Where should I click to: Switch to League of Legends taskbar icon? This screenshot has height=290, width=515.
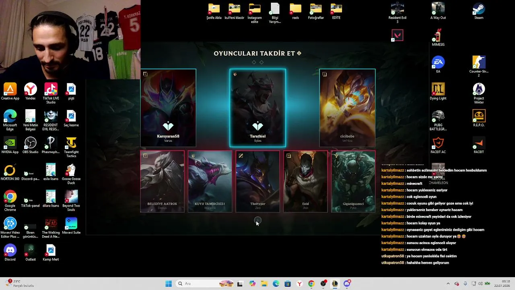point(335,284)
